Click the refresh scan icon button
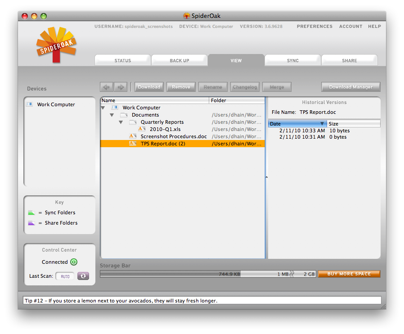This screenshot has height=334, width=404. pos(83,276)
